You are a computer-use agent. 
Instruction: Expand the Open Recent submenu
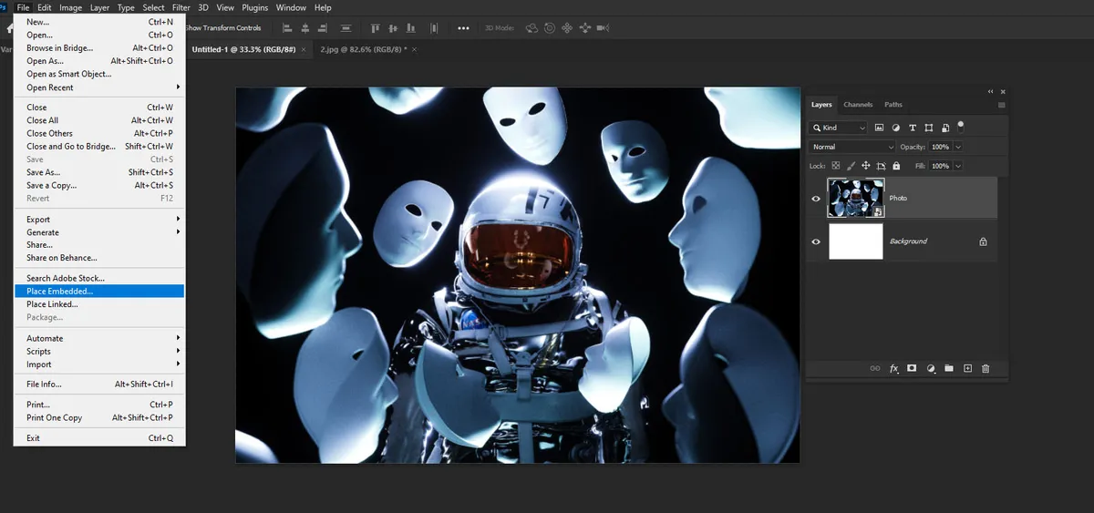99,87
